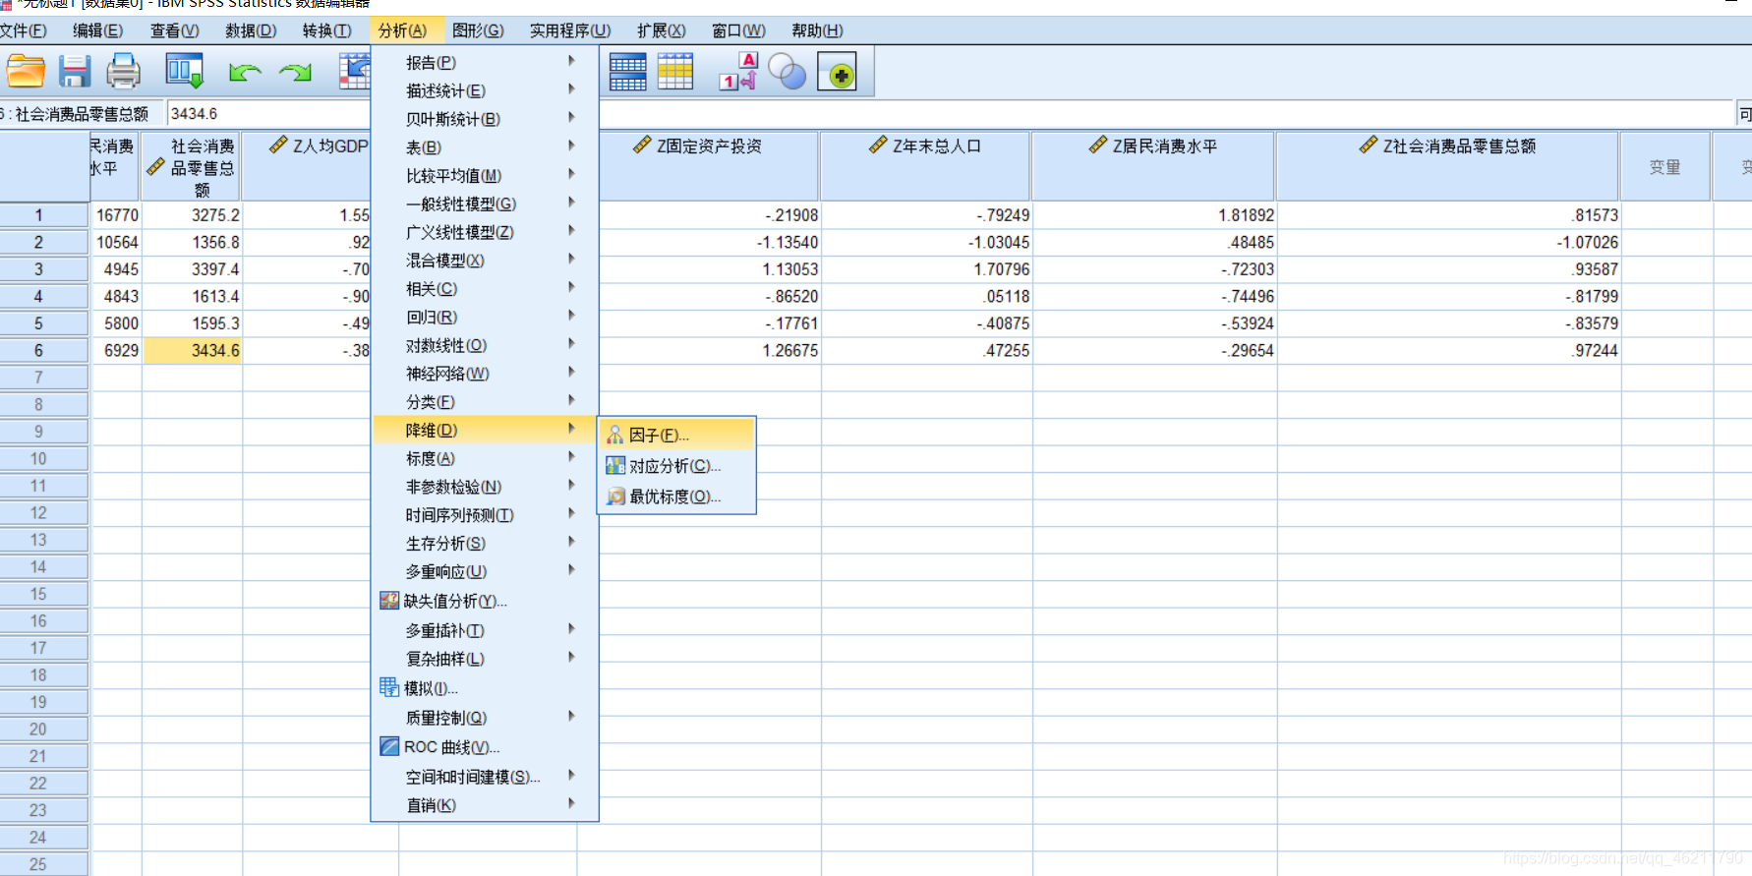Click the select cases grid icon
1752x876 pixels.
click(675, 72)
